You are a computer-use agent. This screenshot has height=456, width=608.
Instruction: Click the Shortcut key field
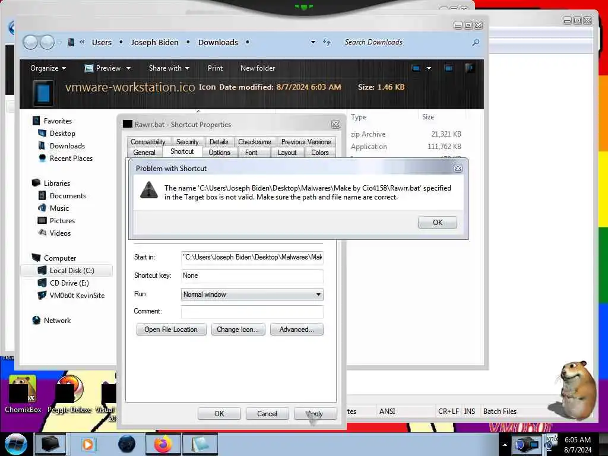pyautogui.click(x=252, y=275)
